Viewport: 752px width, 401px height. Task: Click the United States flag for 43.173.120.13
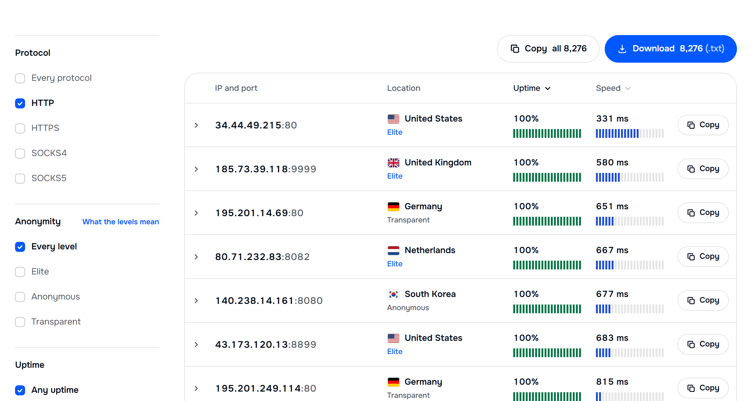tap(393, 338)
